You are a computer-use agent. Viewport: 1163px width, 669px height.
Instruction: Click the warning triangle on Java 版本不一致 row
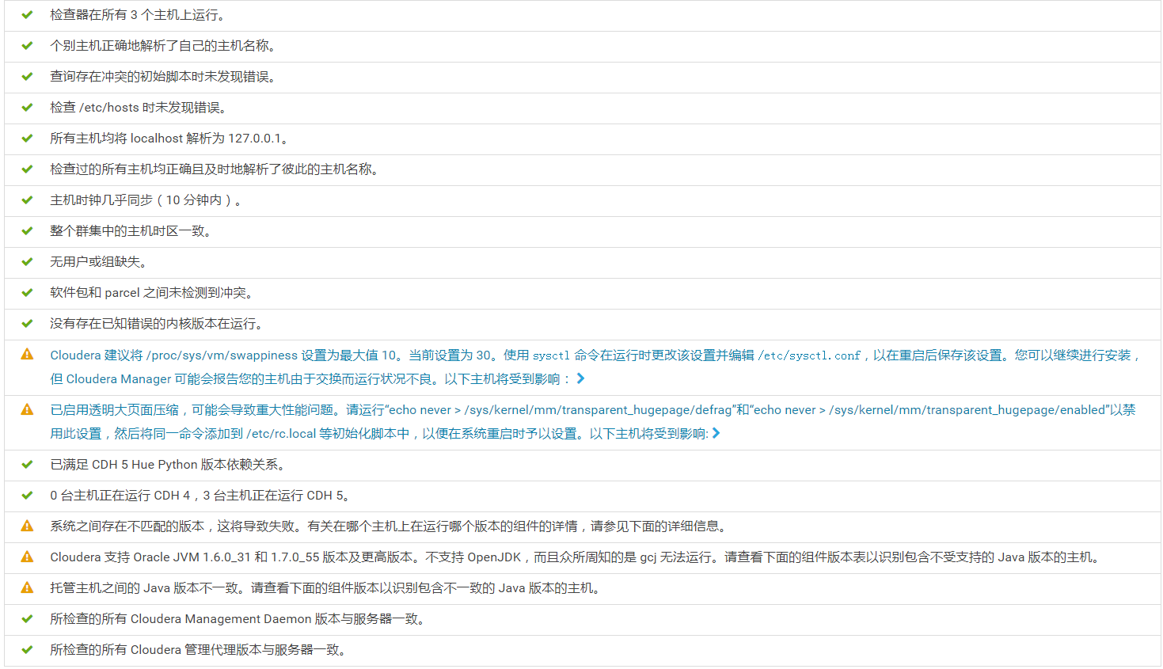click(26, 587)
